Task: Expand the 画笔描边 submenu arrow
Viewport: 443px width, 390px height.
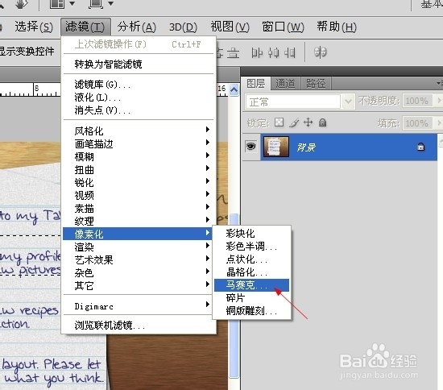Action: pyautogui.click(x=208, y=142)
